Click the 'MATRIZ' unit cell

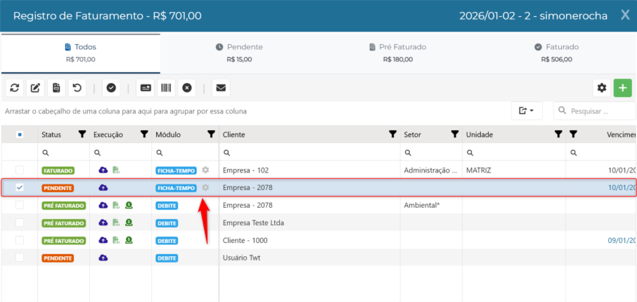tap(514, 170)
